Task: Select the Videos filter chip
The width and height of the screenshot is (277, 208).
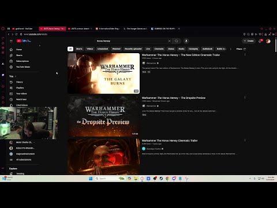Action: pyautogui.click(x=90, y=49)
